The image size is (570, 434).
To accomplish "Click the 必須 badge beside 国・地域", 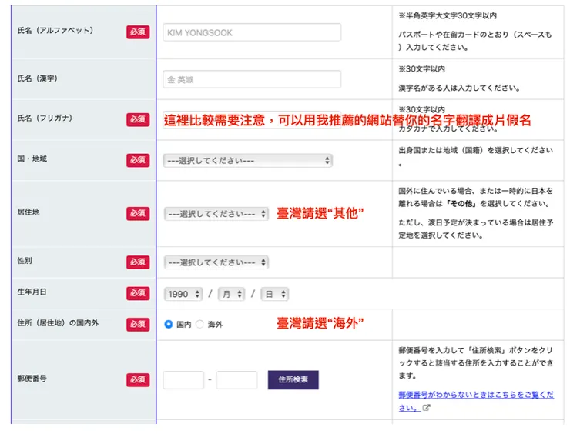I will coord(138,160).
